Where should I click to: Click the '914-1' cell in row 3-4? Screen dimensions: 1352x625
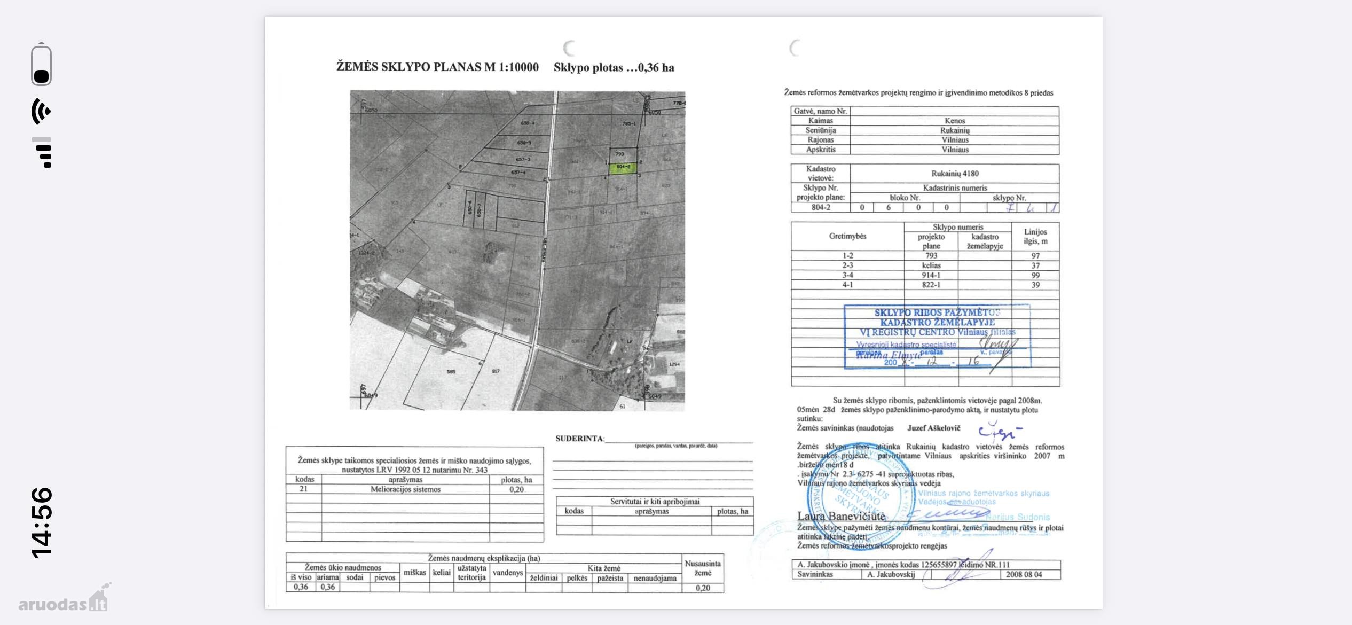(x=931, y=275)
